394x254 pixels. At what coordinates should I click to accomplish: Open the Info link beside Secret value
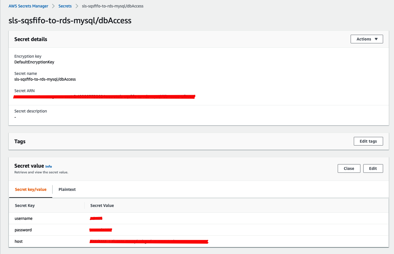[49, 166]
